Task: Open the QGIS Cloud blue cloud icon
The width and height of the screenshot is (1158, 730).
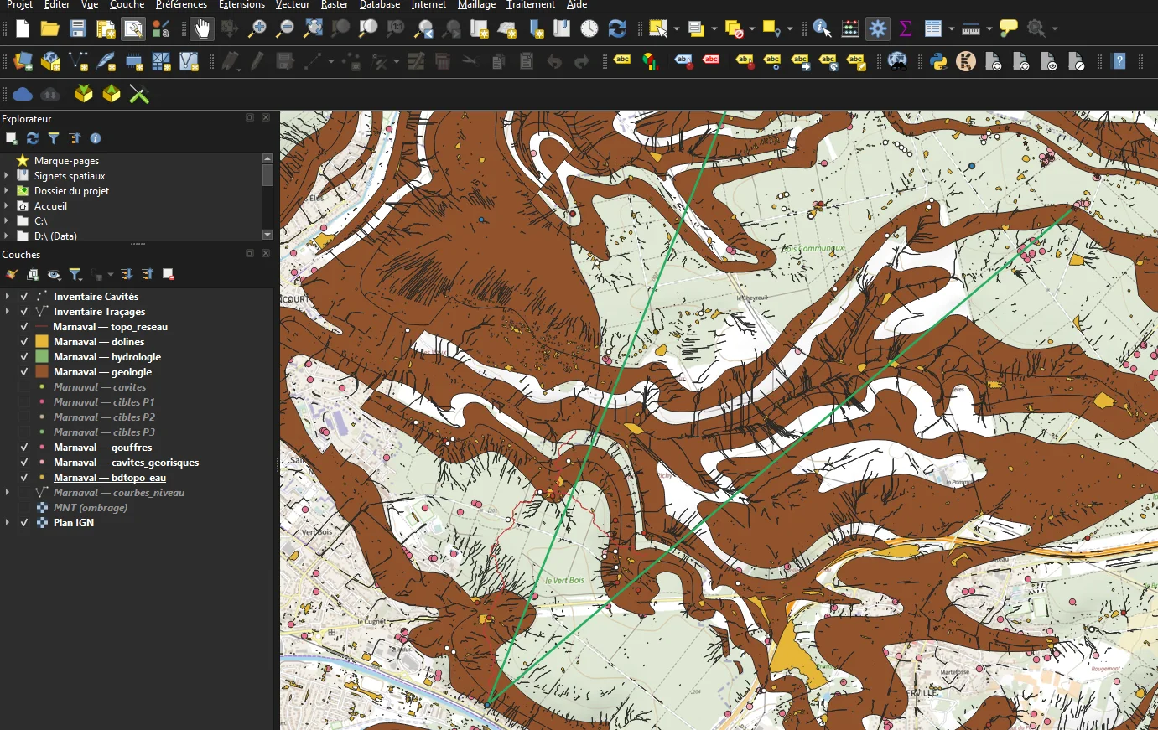Action: (23, 95)
